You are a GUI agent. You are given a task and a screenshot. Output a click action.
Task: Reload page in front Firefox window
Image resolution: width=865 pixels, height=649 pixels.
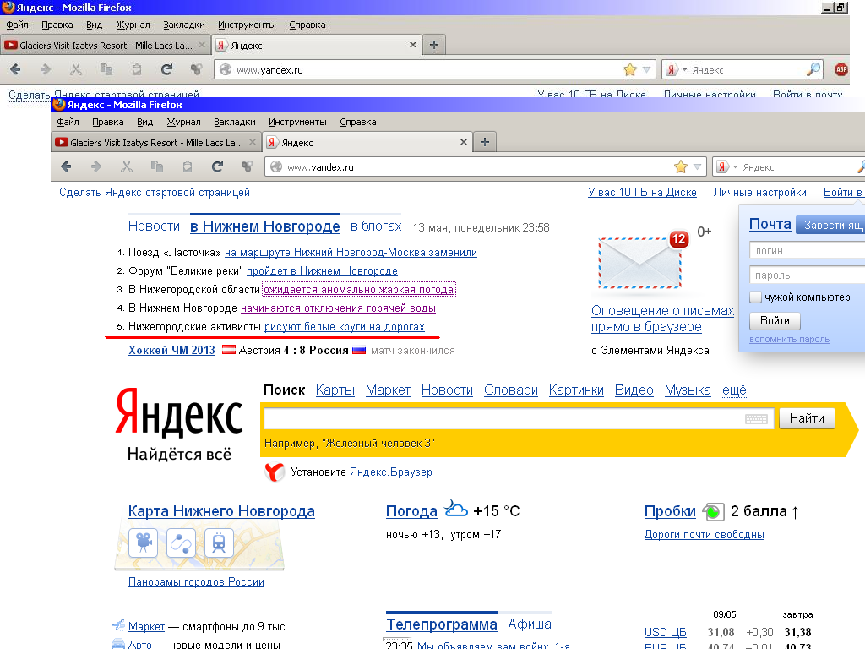pyautogui.click(x=217, y=166)
